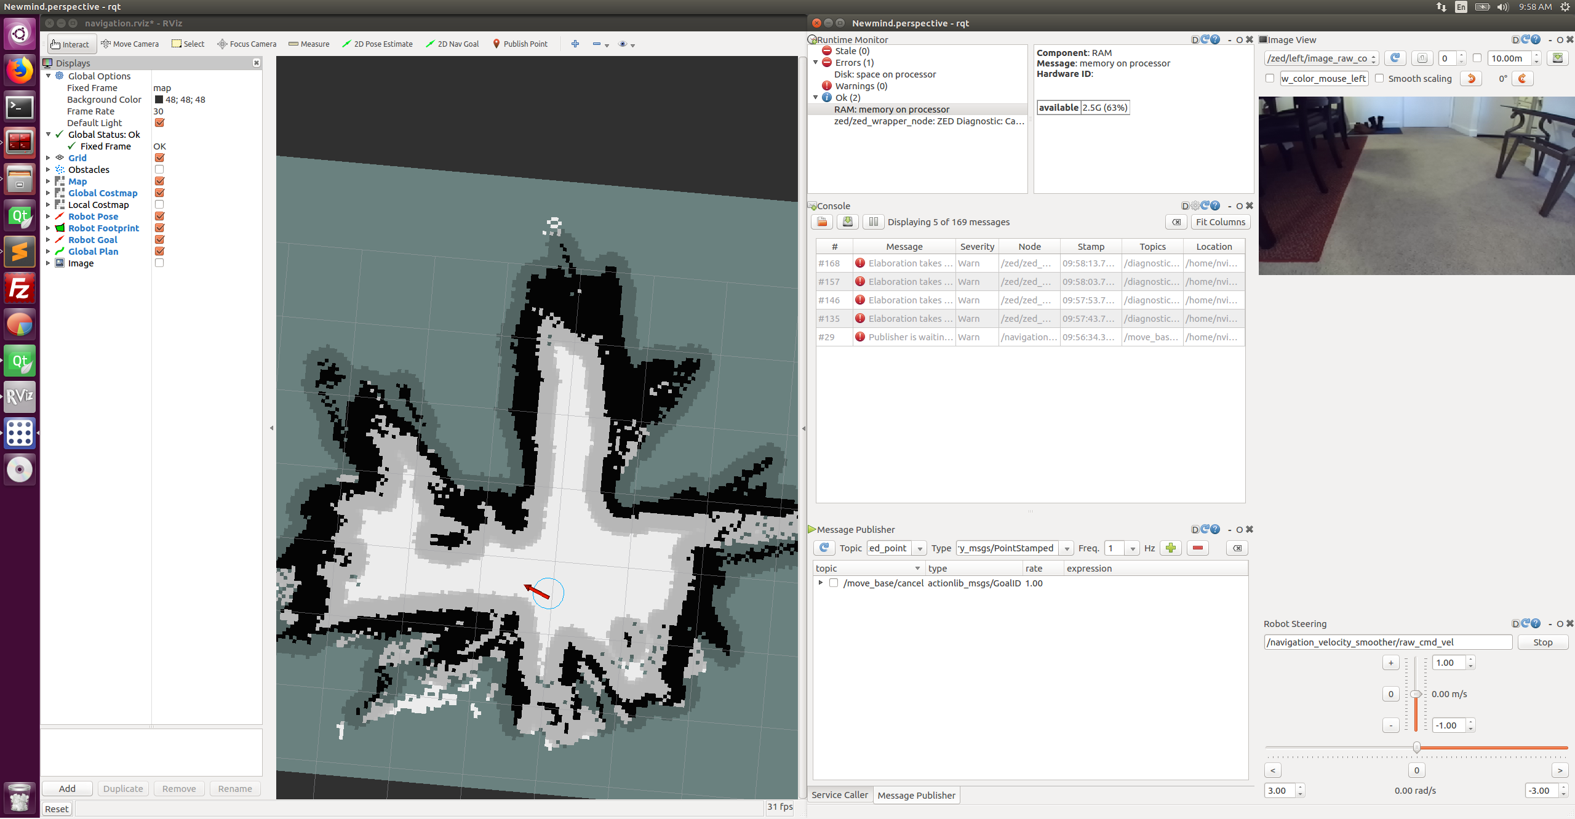Adjust the linear velocity vertical slider
This screenshot has width=1575, height=819.
pos(1416,694)
